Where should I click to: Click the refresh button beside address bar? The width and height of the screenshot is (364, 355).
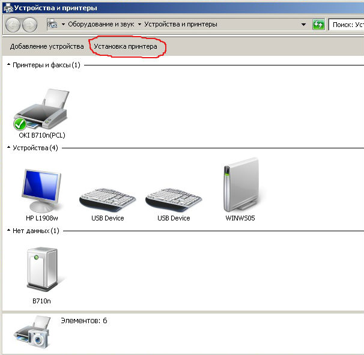coord(319,25)
